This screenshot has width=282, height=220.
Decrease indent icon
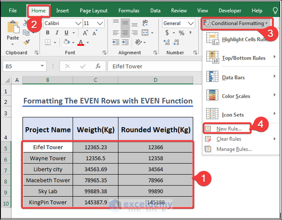(x=116, y=43)
